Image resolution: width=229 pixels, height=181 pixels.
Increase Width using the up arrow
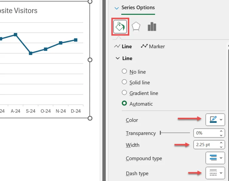click(x=221, y=143)
